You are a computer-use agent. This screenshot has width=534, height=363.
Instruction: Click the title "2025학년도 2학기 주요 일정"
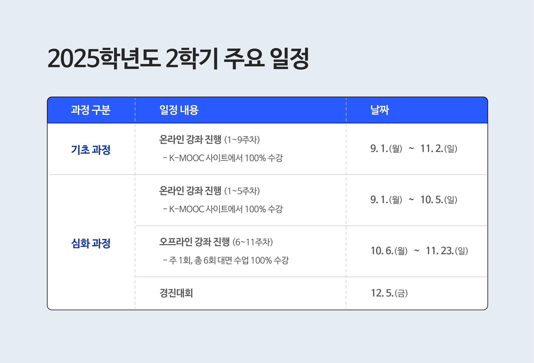(x=178, y=58)
